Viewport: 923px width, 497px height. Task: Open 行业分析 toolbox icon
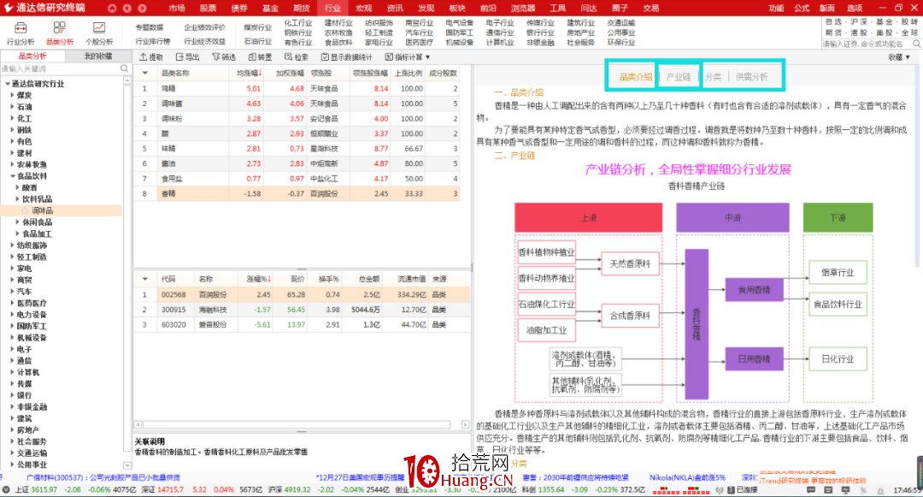pos(21,28)
